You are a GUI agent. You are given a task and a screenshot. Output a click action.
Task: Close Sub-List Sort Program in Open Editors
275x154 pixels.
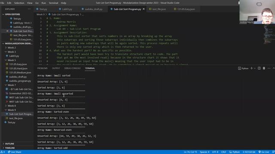coord(7,31)
